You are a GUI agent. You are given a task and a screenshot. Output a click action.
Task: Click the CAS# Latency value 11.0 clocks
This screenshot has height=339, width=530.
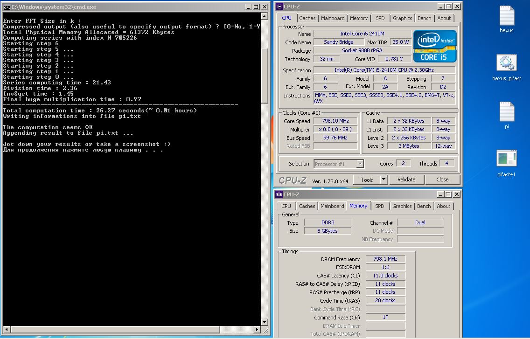coord(385,276)
